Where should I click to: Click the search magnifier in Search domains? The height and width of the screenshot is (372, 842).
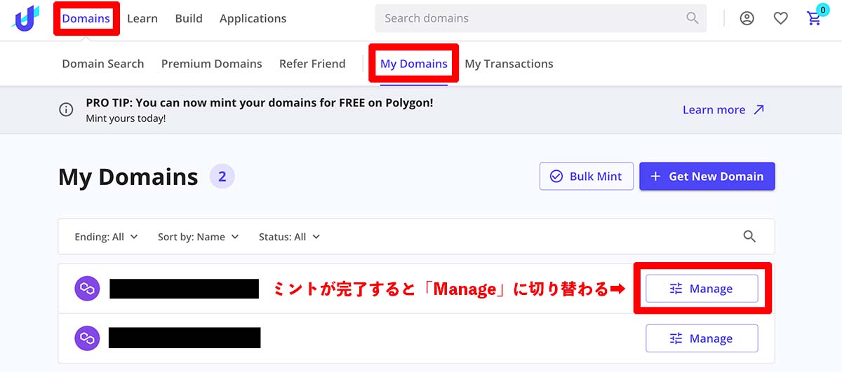[693, 18]
